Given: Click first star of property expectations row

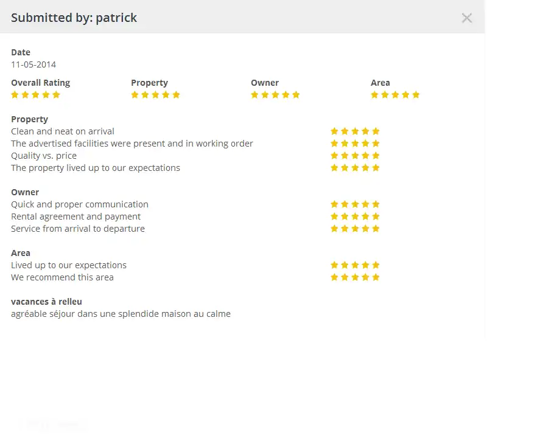Looking at the screenshot, I should (x=334, y=168).
